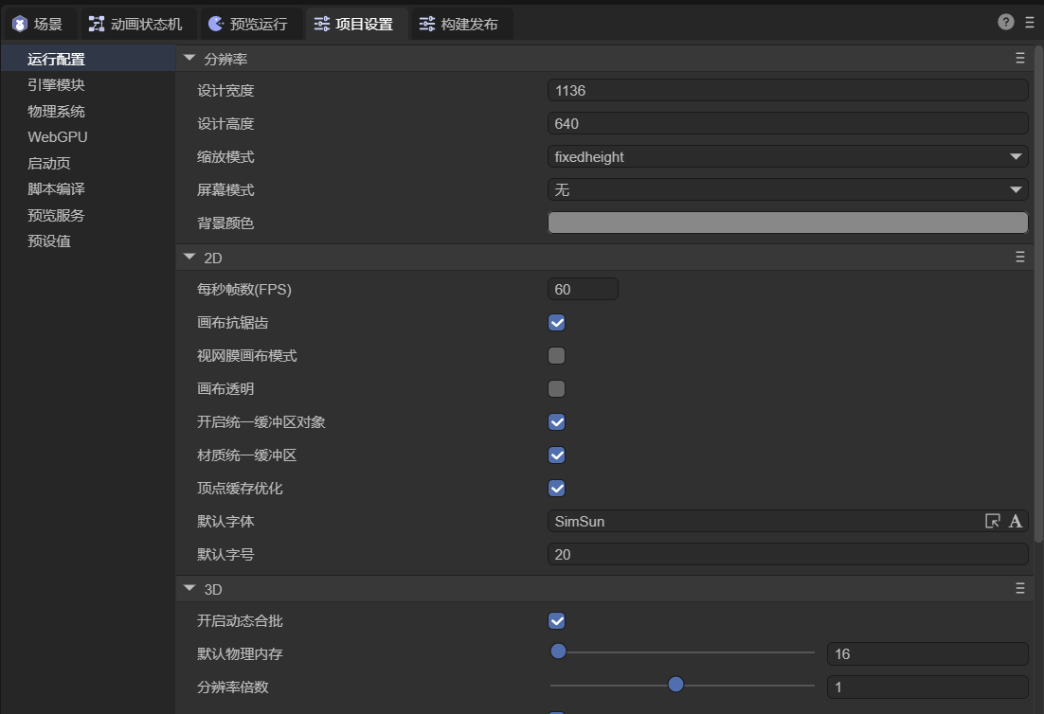Open the 缩放模式 fixedheight dropdown

(x=787, y=157)
